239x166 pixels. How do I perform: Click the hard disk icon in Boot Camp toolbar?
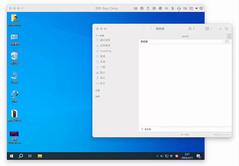[179, 9]
